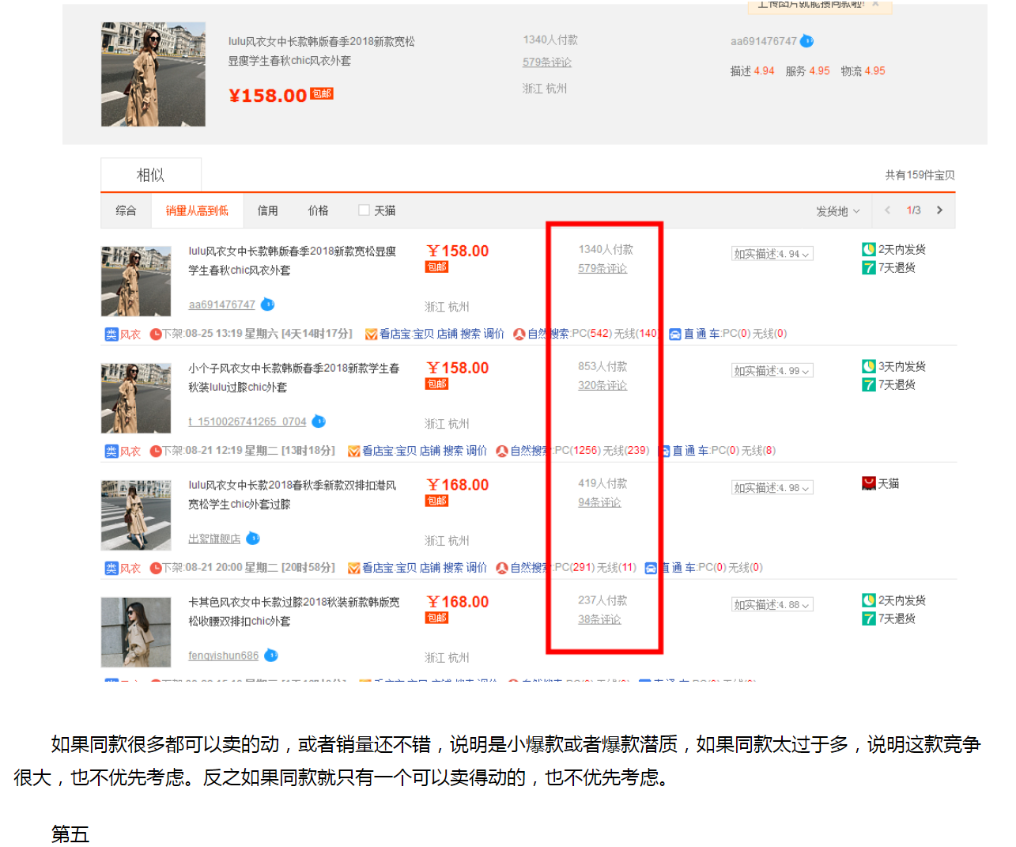Open thumbnail of the 419人付款 listing
The image size is (1016, 847).
136,516
